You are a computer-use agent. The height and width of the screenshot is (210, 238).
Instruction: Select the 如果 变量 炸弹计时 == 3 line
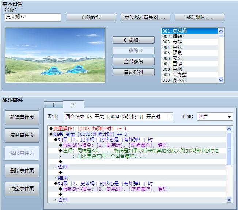137,134
